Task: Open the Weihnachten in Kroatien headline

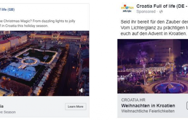Action: (148, 106)
